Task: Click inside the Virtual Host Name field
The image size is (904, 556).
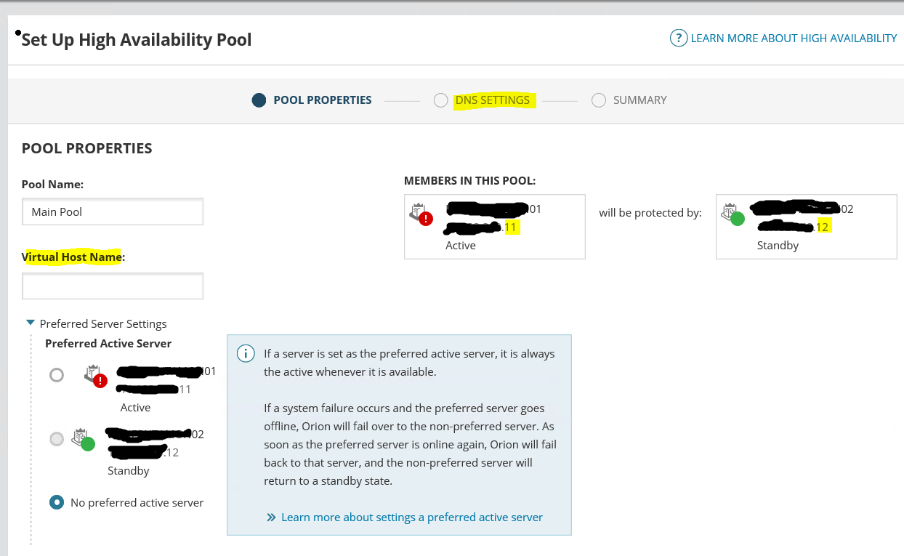Action: (x=112, y=286)
